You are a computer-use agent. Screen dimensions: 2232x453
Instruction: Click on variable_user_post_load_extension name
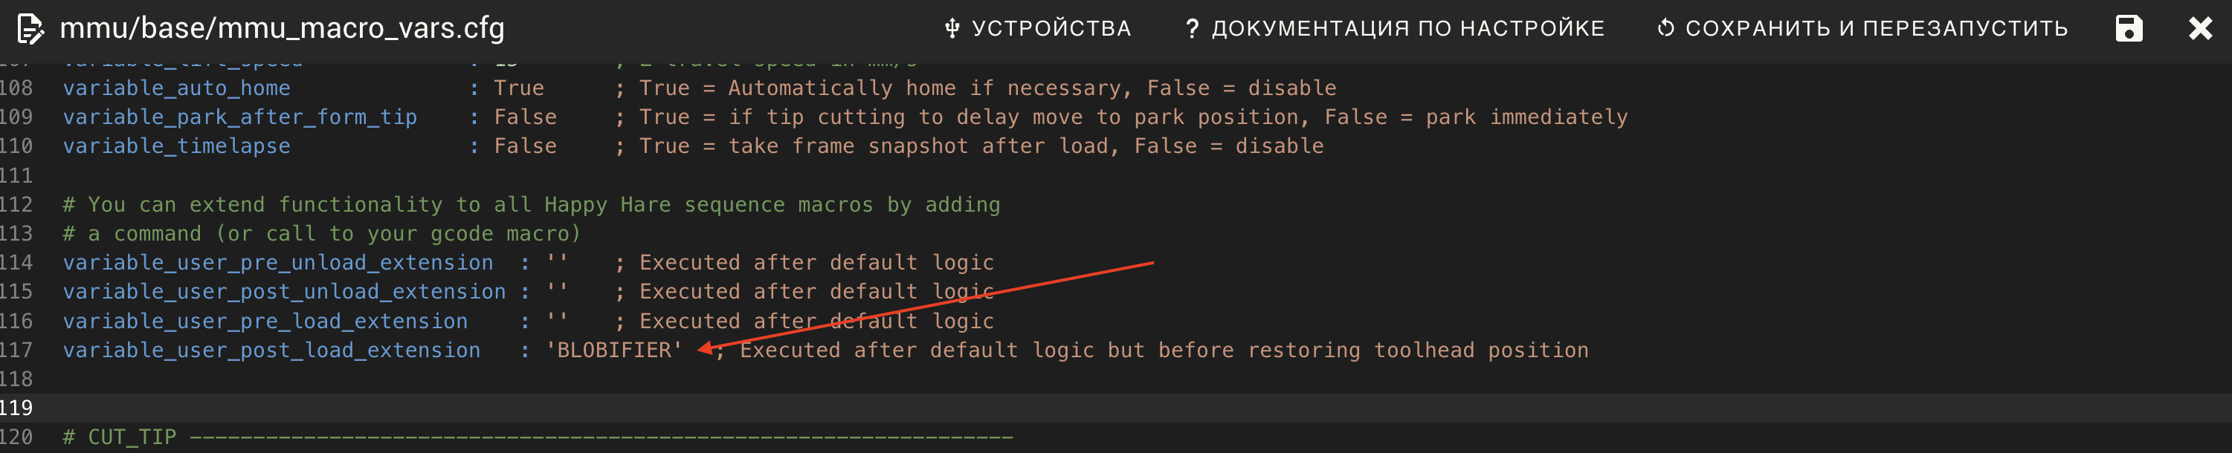271,350
